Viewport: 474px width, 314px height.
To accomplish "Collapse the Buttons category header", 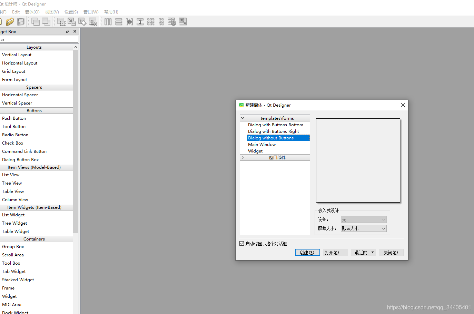I will pos(36,111).
